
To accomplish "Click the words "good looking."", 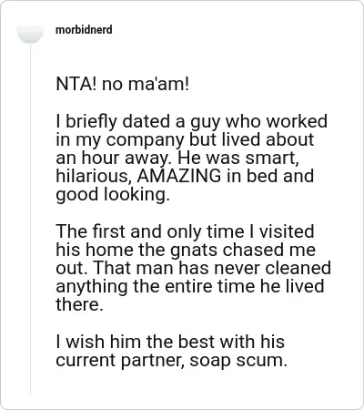I will [113, 195].
